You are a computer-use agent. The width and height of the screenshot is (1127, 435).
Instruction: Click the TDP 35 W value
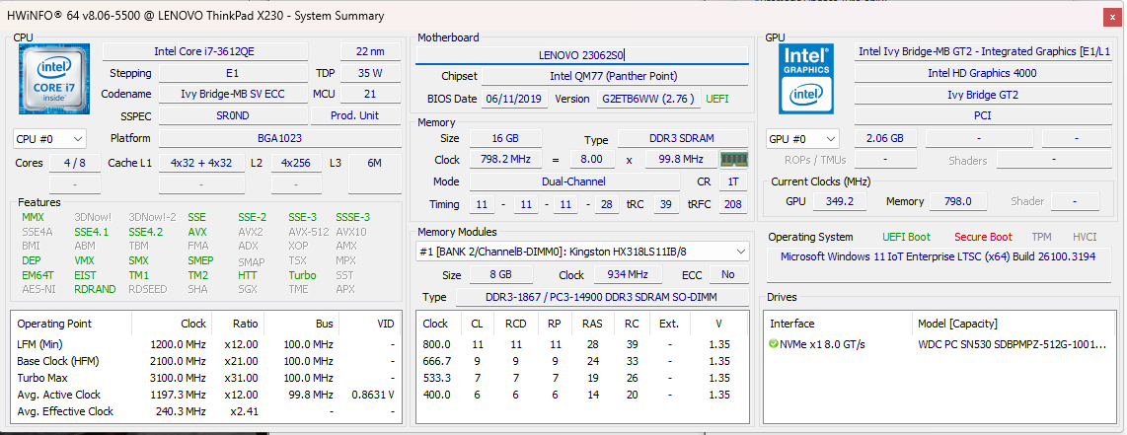click(x=370, y=73)
